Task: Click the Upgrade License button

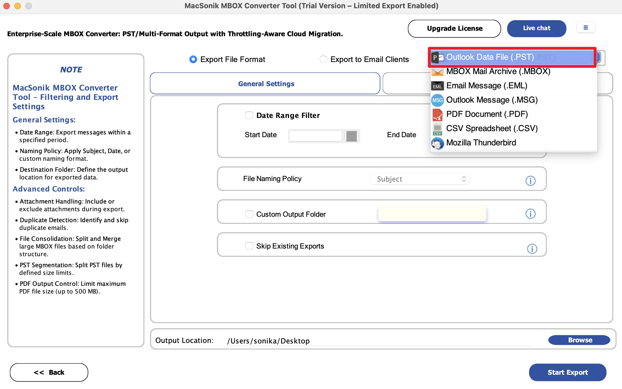Action: (454, 28)
